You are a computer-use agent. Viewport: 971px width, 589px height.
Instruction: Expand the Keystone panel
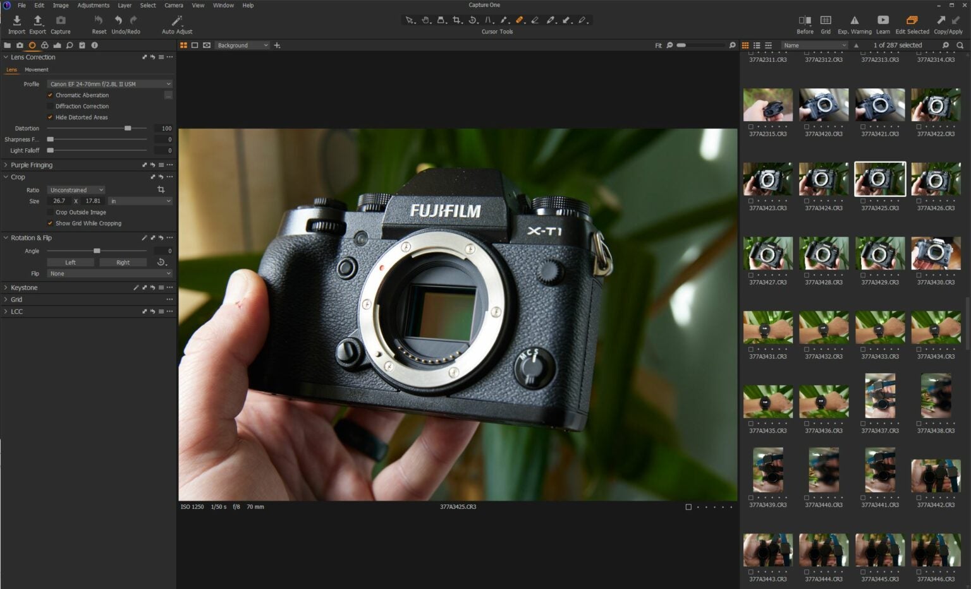click(6, 287)
